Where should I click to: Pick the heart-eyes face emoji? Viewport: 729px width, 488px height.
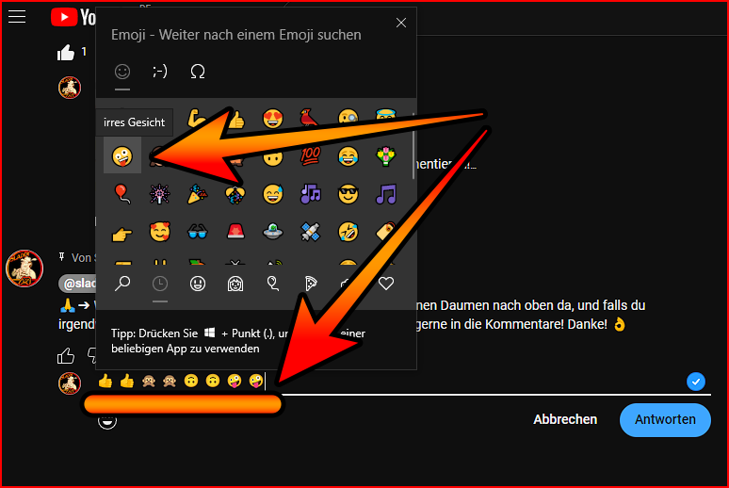point(273,119)
